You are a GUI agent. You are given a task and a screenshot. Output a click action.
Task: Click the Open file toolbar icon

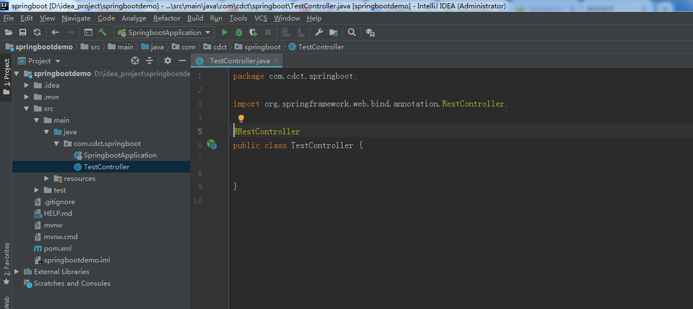click(9, 33)
